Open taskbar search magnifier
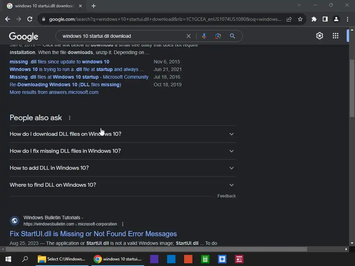This screenshot has width=355, height=266. [25, 259]
